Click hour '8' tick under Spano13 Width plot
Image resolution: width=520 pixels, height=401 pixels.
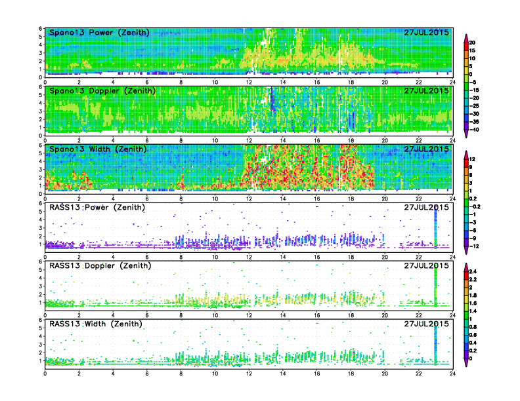tap(181, 199)
